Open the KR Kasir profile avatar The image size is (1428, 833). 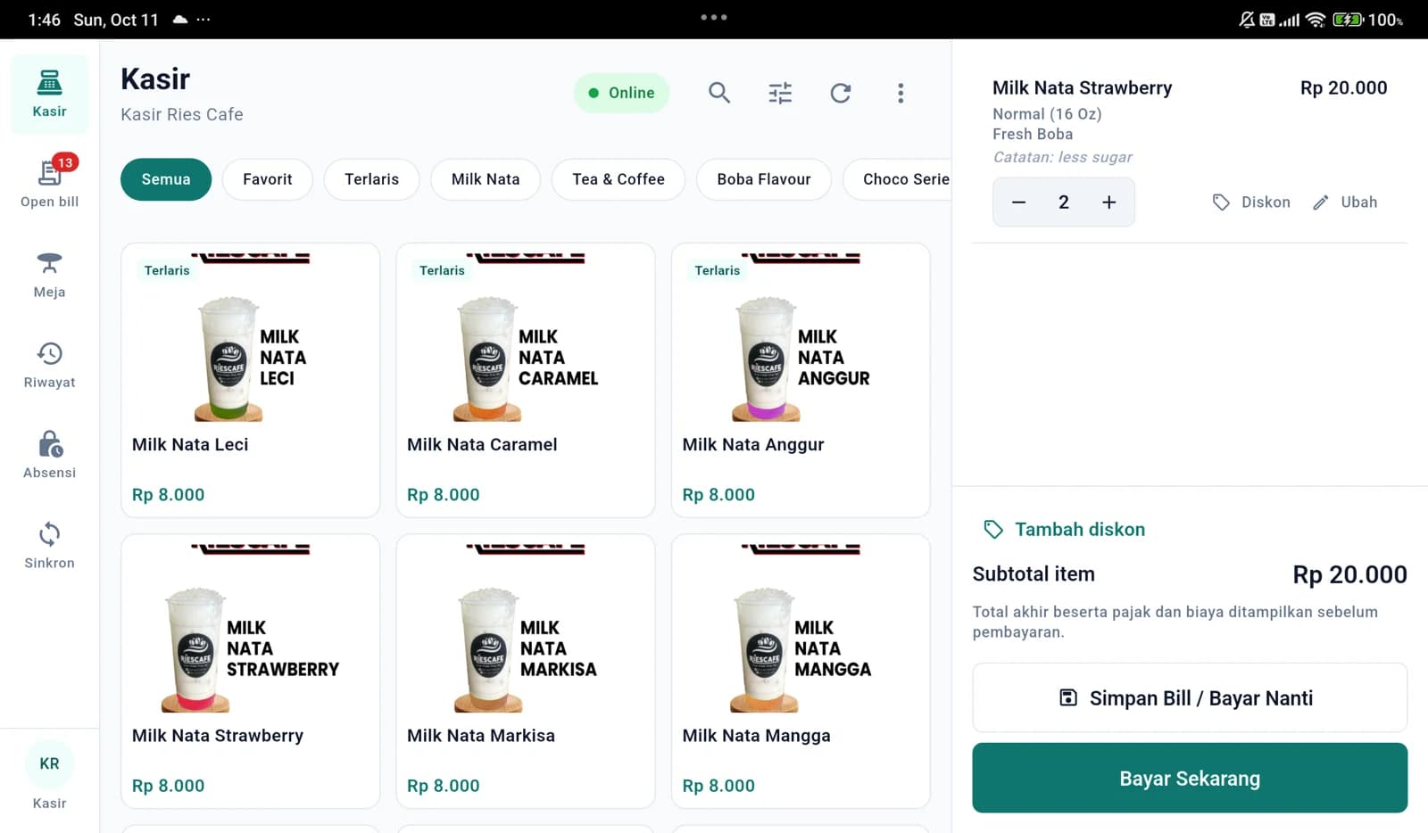(x=49, y=763)
